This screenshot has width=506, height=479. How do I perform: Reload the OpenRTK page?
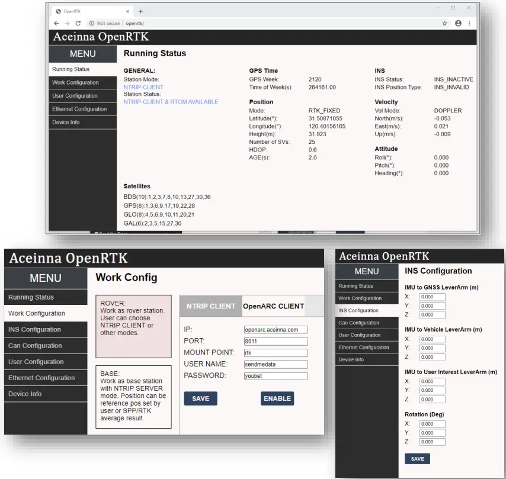79,23
